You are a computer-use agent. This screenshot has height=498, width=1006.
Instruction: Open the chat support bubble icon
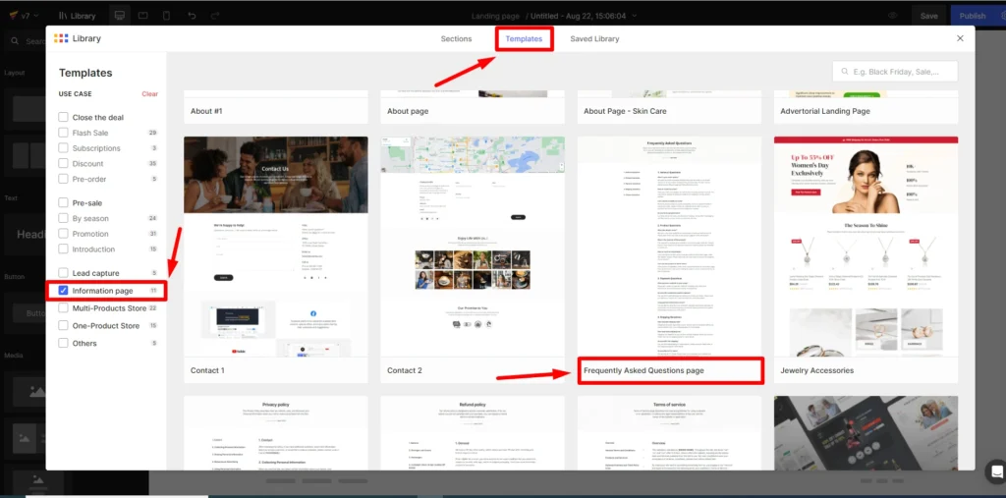click(996, 470)
